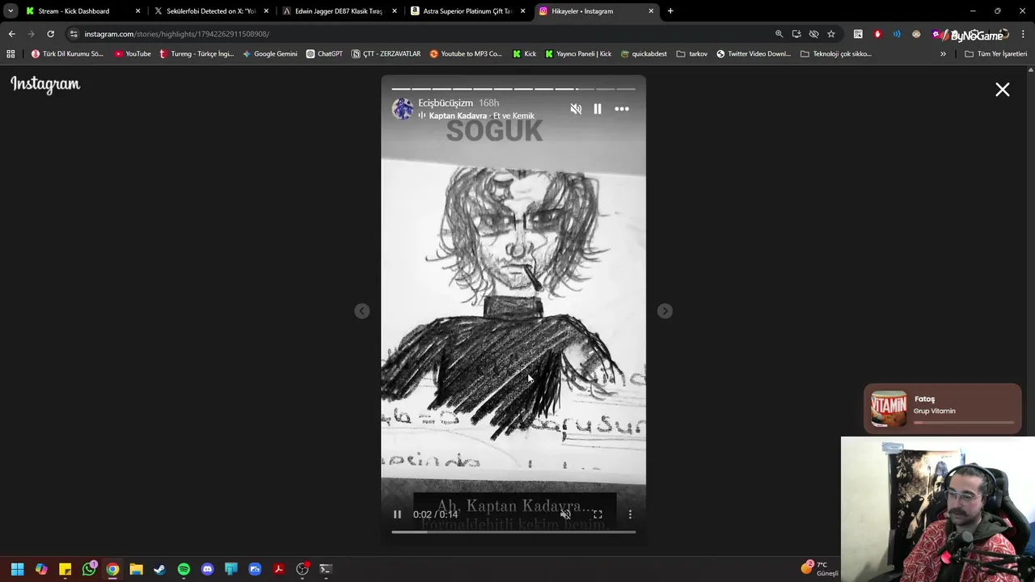Open the taskbar weather widget

pyautogui.click(x=819, y=569)
